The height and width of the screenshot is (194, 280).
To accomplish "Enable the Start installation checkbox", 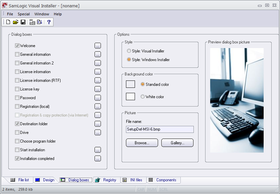I will (x=17, y=150).
